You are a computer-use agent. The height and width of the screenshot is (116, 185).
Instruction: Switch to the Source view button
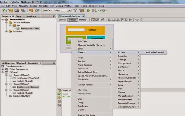pos(62,20)
